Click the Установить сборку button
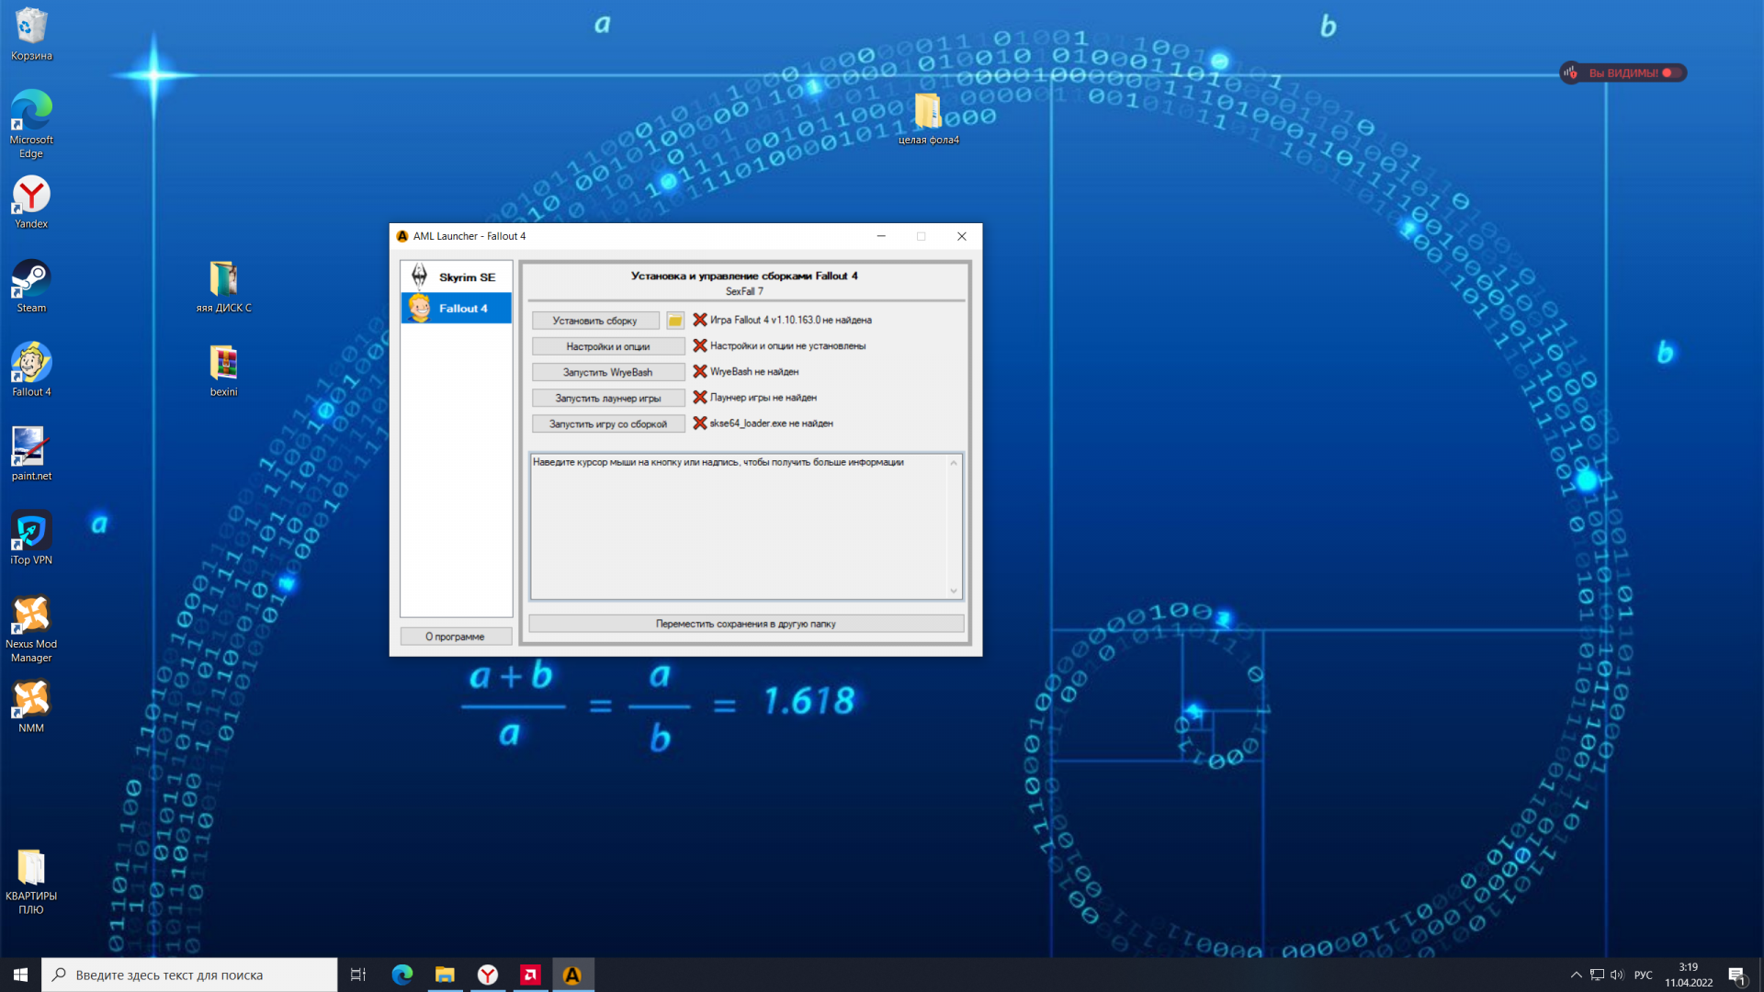The image size is (1764, 992). point(594,321)
